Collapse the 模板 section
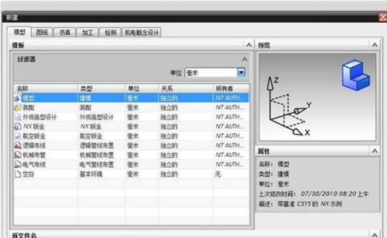 (248, 45)
